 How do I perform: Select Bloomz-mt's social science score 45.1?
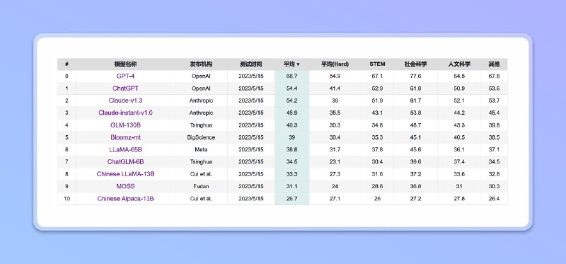pos(415,137)
